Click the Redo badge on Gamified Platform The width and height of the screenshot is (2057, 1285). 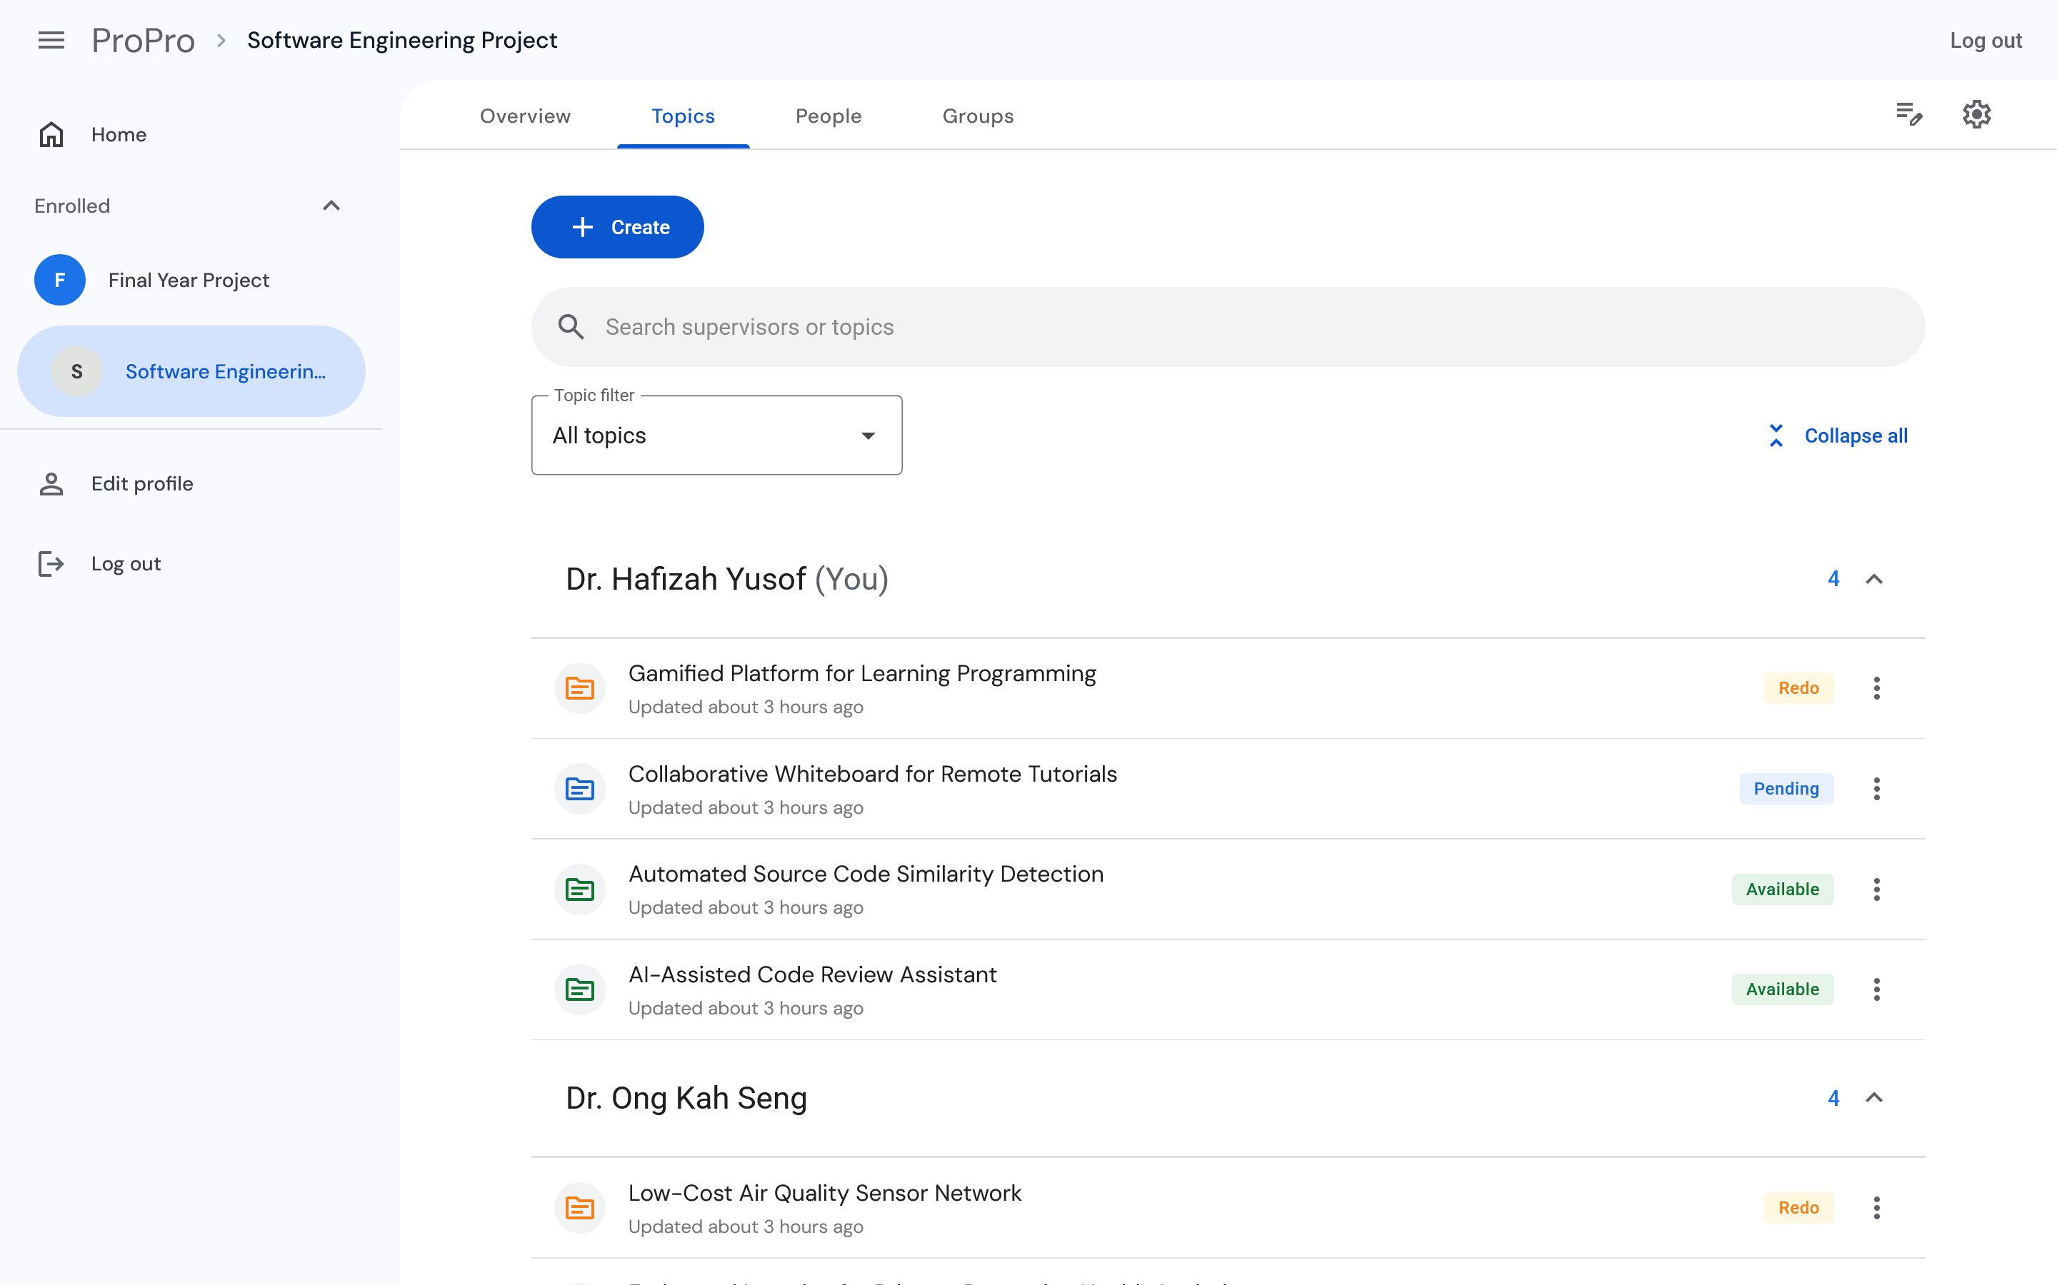pos(1798,688)
